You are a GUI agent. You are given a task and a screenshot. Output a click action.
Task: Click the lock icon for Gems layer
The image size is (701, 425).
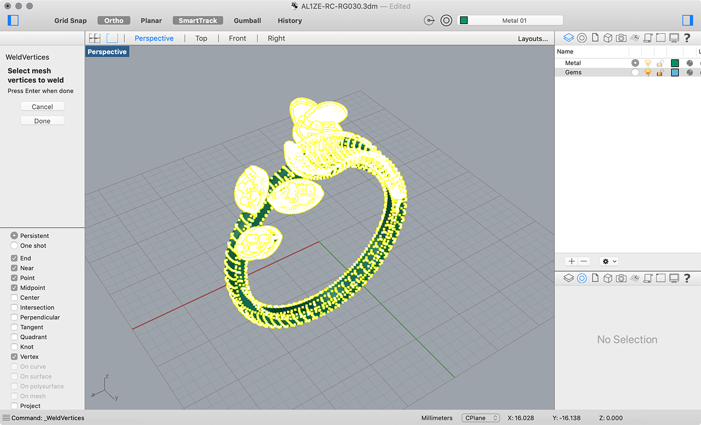pos(660,72)
